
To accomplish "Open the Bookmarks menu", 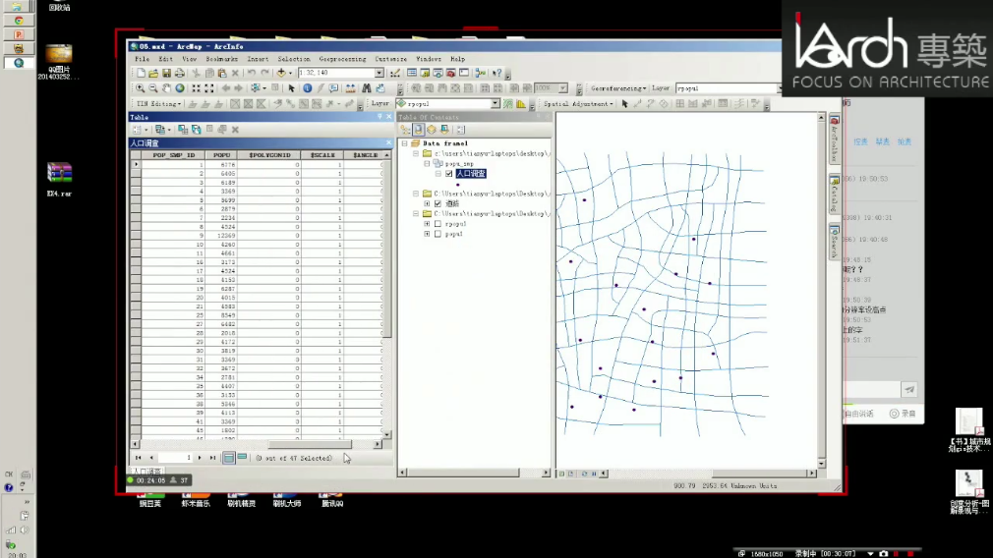I will pos(221,59).
